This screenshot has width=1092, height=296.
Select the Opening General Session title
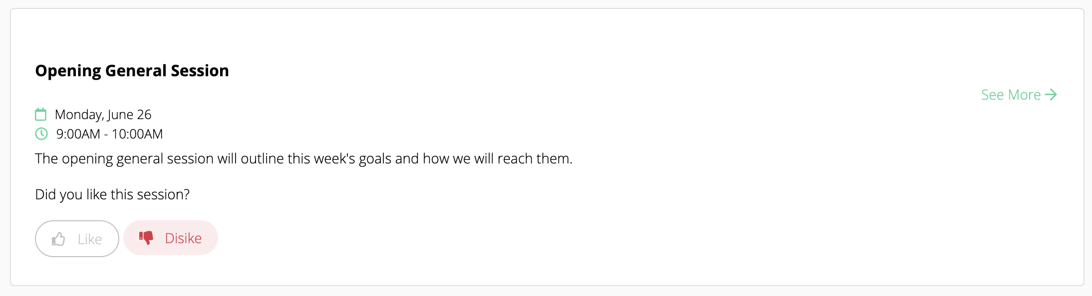(132, 71)
